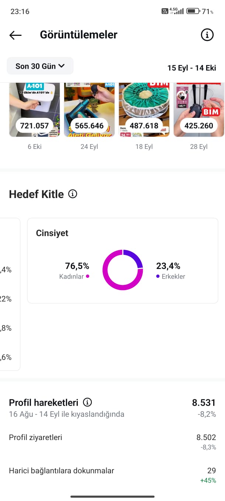Open the 24 Eyl reel with 565.646 views
225x501 pixels.
[89, 110]
